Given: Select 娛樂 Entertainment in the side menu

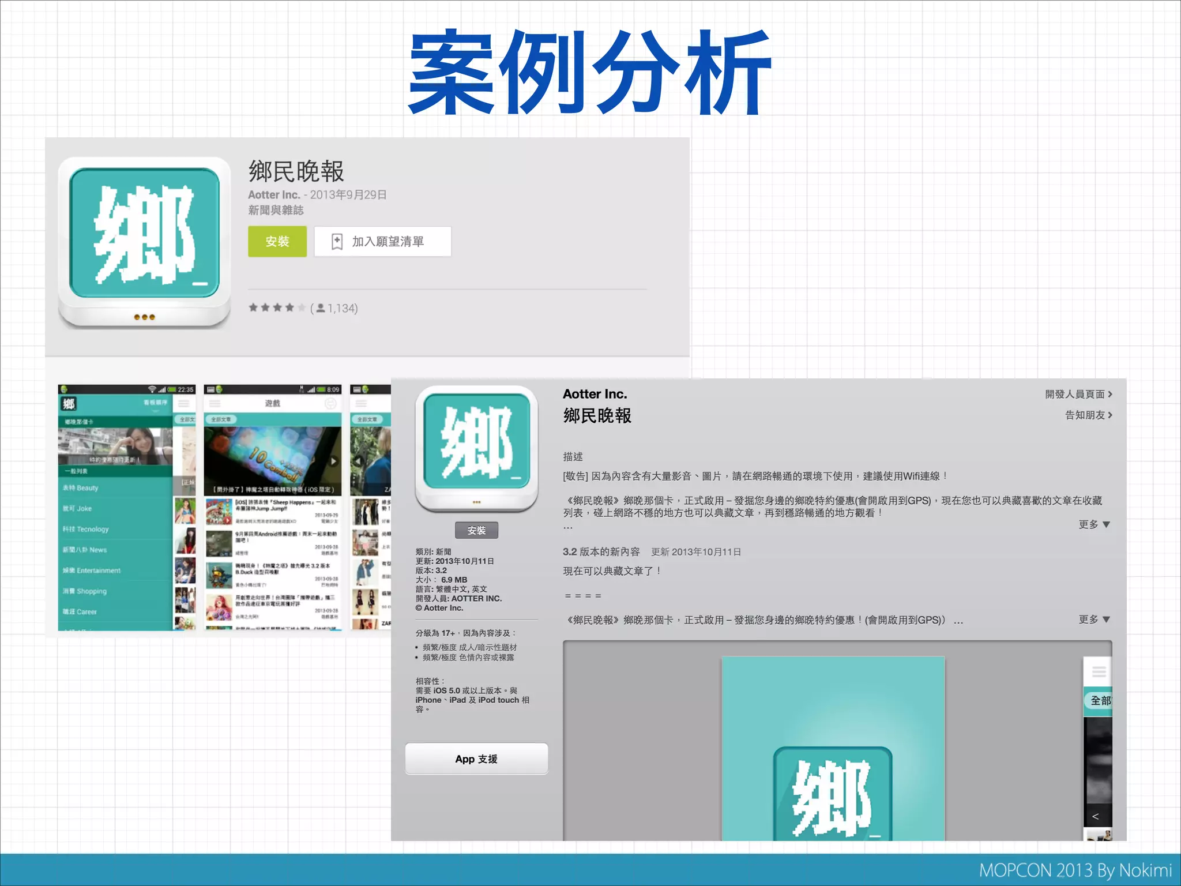Looking at the screenshot, I should coord(115,570).
